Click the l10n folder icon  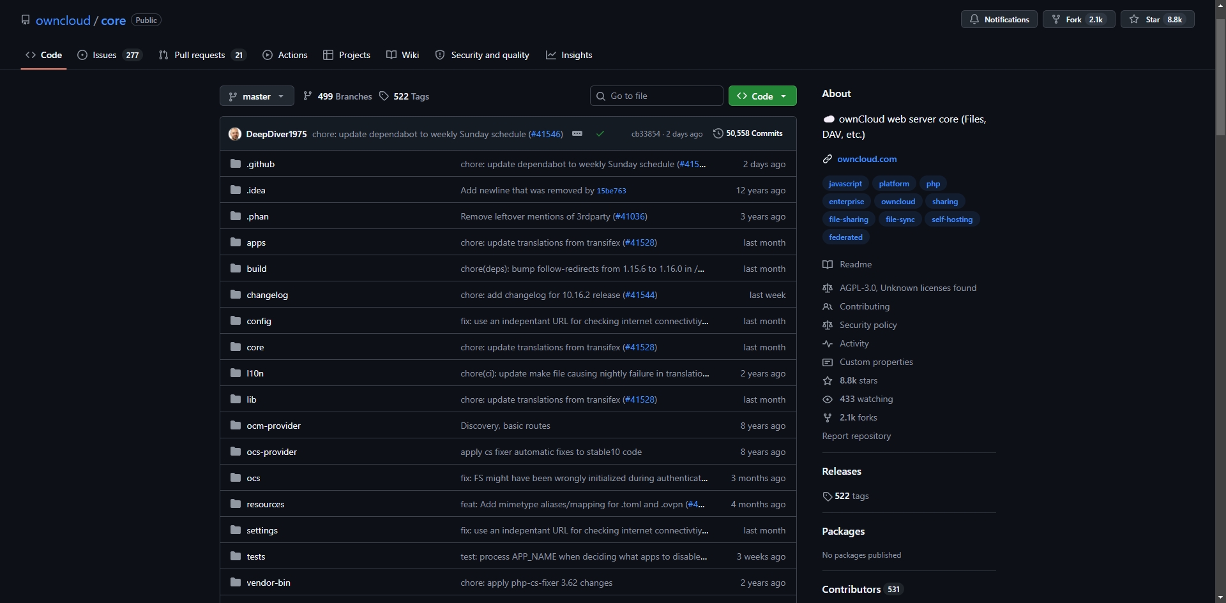tap(236, 373)
